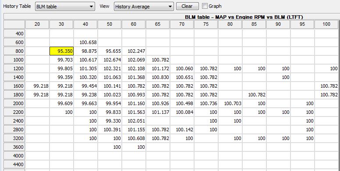Click the 65 MAP column header
340x171 pixels.
point(158,24)
